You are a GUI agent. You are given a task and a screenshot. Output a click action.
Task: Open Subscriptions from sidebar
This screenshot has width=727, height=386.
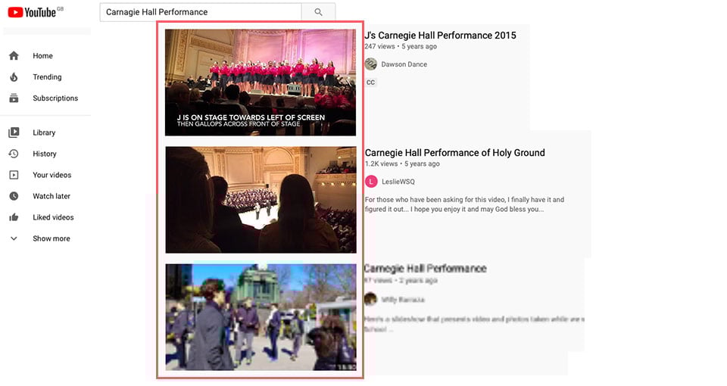[x=55, y=98]
